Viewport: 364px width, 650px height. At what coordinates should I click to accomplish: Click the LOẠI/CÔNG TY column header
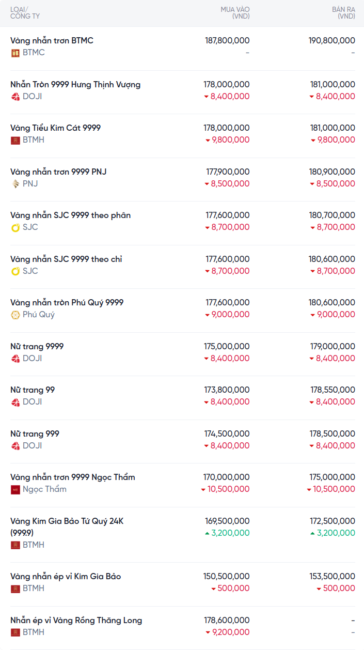(25, 13)
